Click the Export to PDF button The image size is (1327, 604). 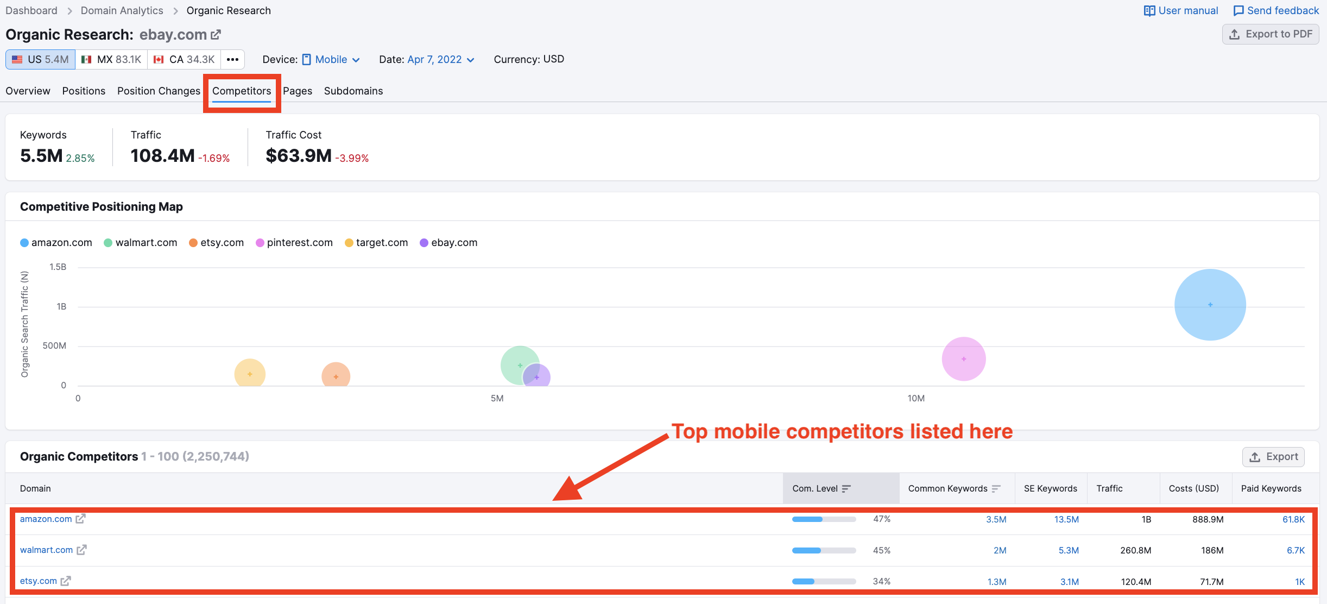tap(1271, 34)
